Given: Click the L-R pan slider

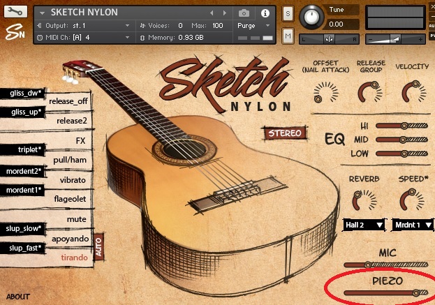Looking at the screenshot, I should point(329,39).
